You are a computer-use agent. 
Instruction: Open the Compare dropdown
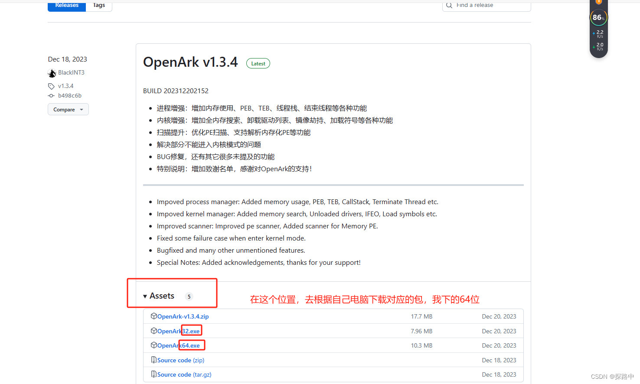point(68,109)
